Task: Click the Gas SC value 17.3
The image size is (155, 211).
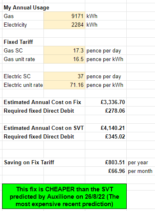Action: (64, 50)
